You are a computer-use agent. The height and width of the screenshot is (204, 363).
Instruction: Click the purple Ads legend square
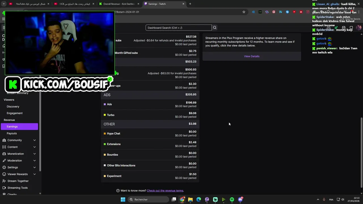(x=105, y=104)
